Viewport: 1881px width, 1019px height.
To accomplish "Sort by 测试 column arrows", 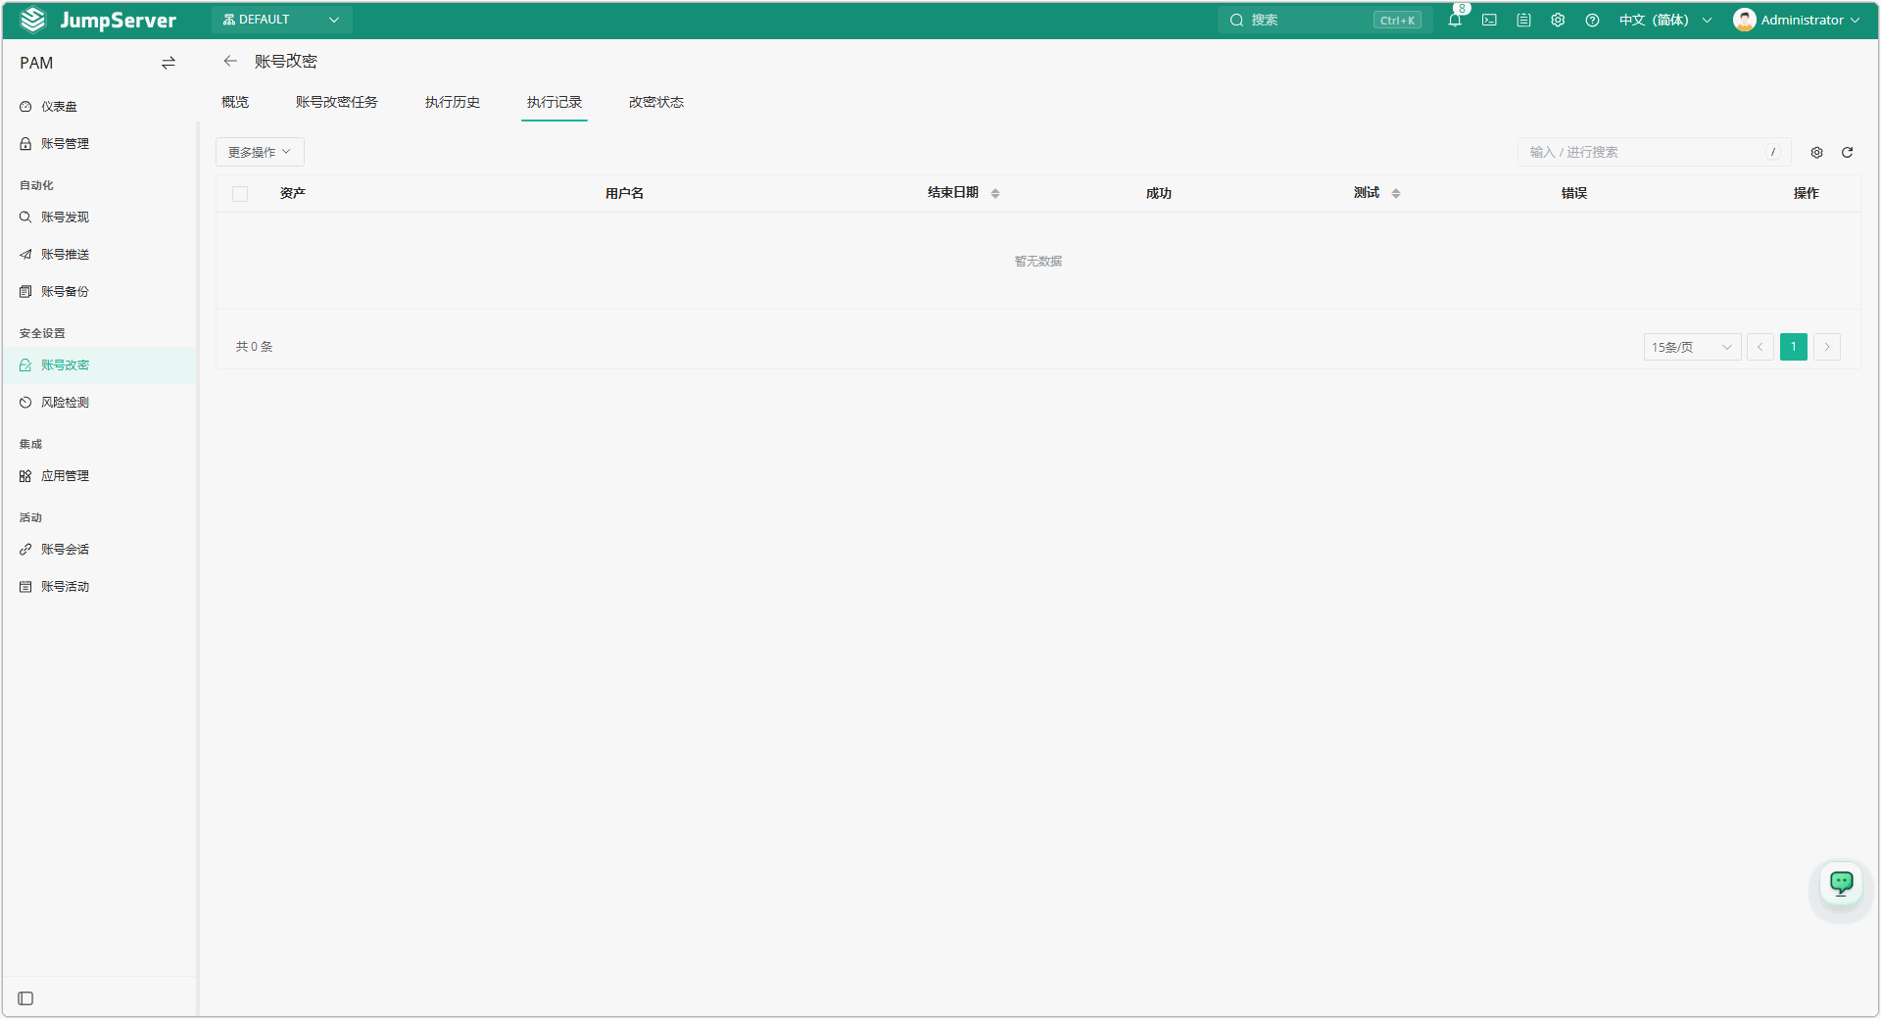I will [x=1396, y=193].
